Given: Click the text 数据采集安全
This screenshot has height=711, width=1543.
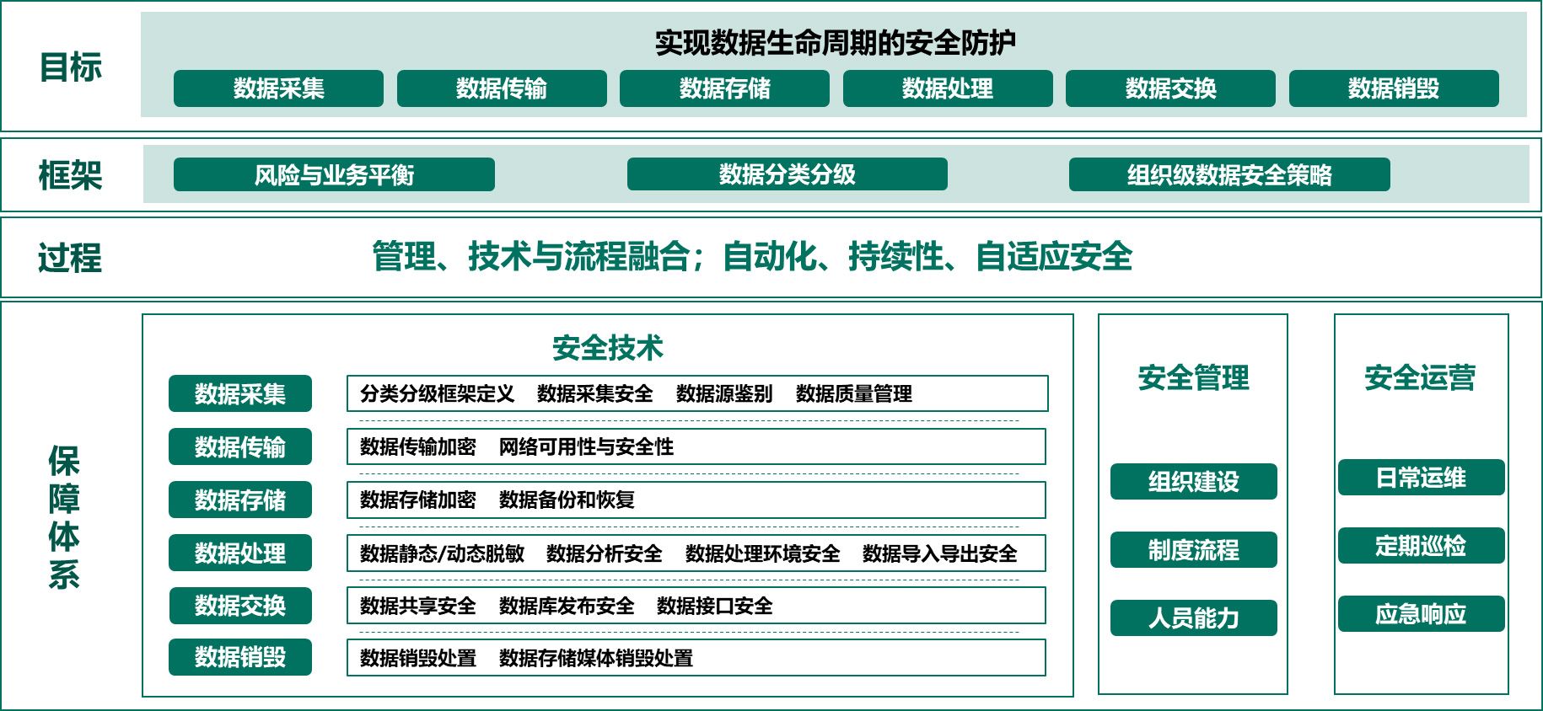Looking at the screenshot, I should coord(594,393).
